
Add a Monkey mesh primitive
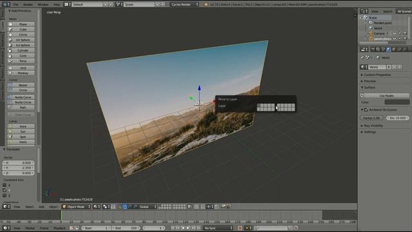pyautogui.click(x=21, y=73)
